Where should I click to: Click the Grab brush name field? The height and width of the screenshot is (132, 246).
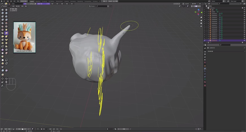point(17,4)
